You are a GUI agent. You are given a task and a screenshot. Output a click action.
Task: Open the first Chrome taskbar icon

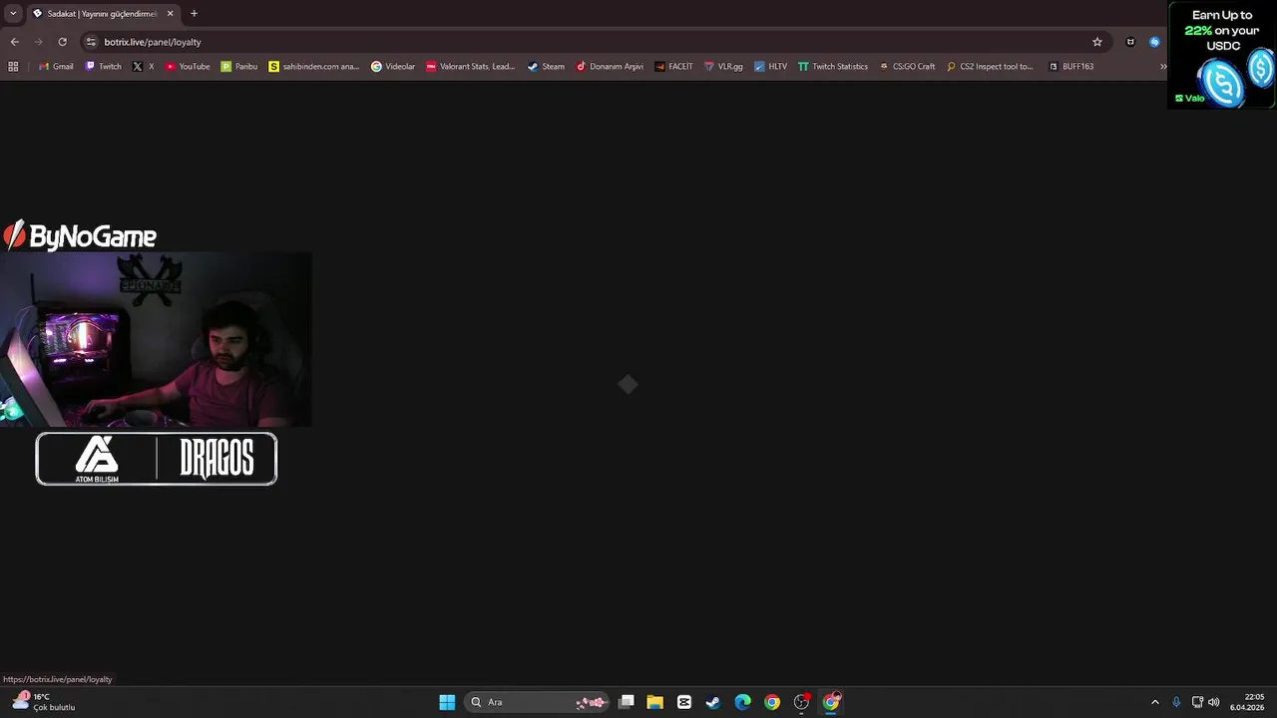[x=772, y=702]
